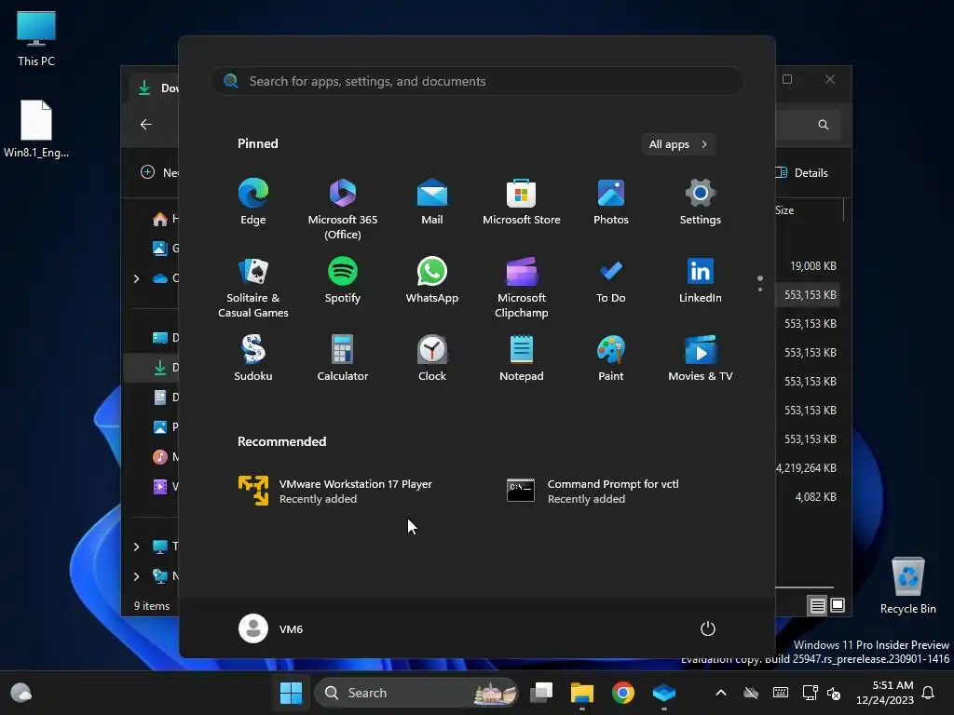
Task: Switch Explorer to details list view
Action: click(x=818, y=605)
